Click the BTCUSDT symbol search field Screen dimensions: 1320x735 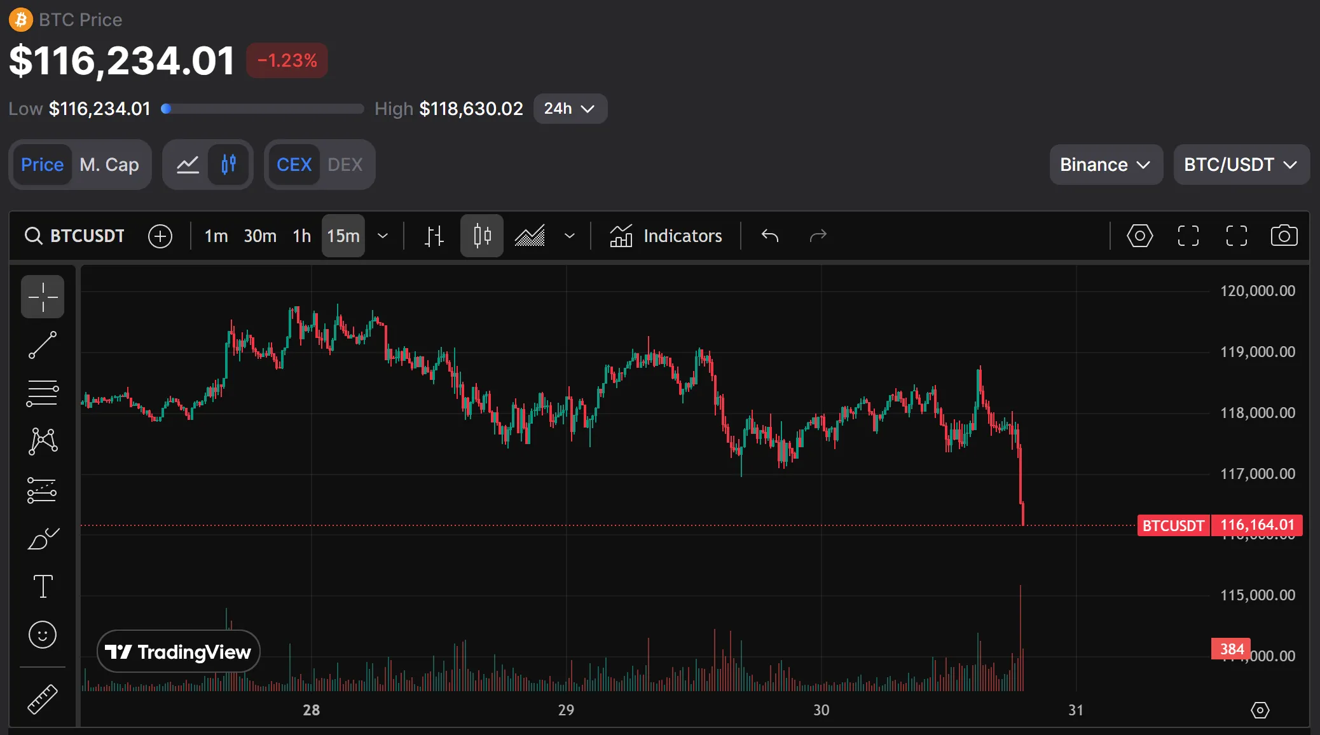(75, 236)
